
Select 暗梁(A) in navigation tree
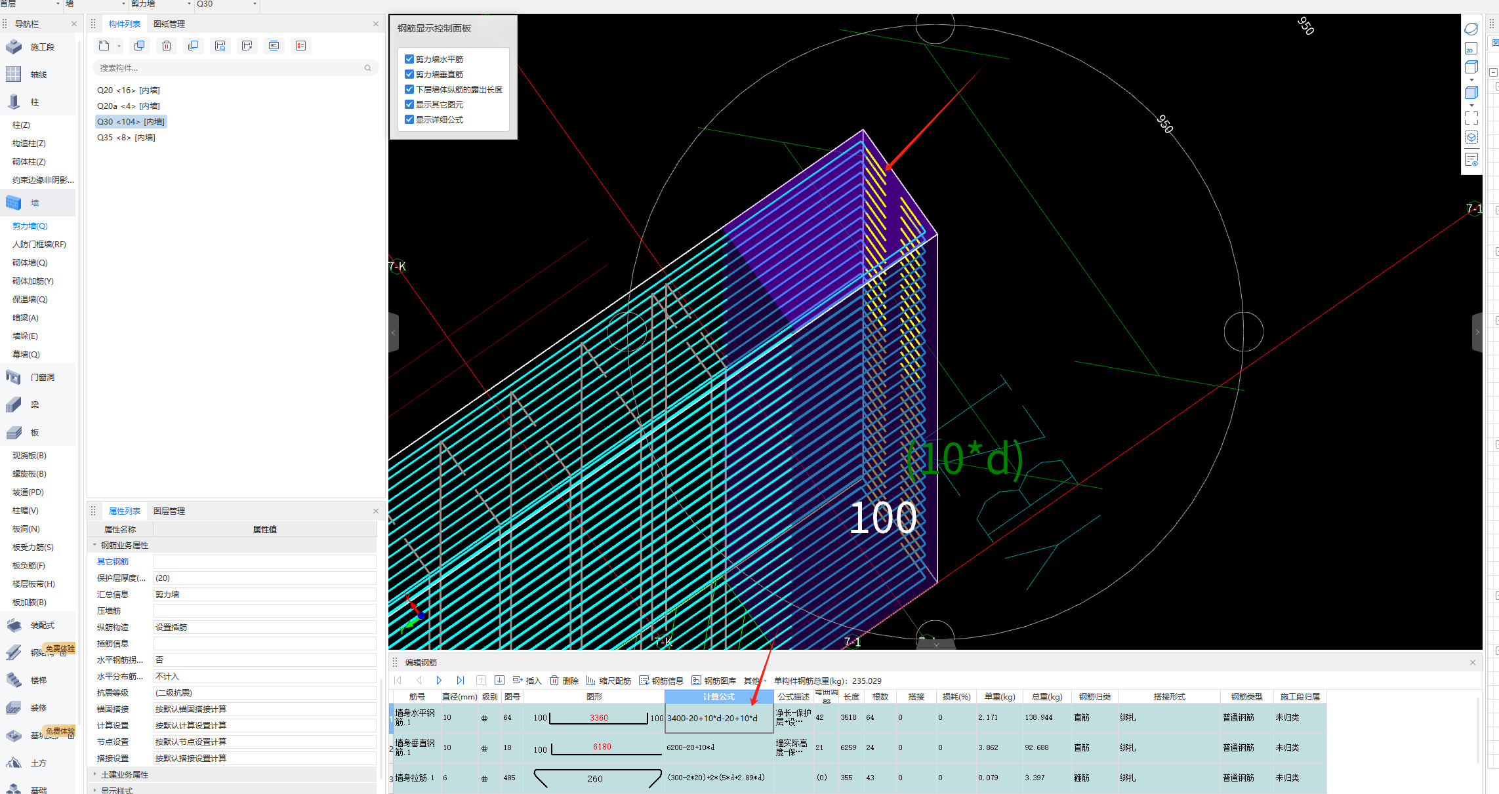pos(26,317)
